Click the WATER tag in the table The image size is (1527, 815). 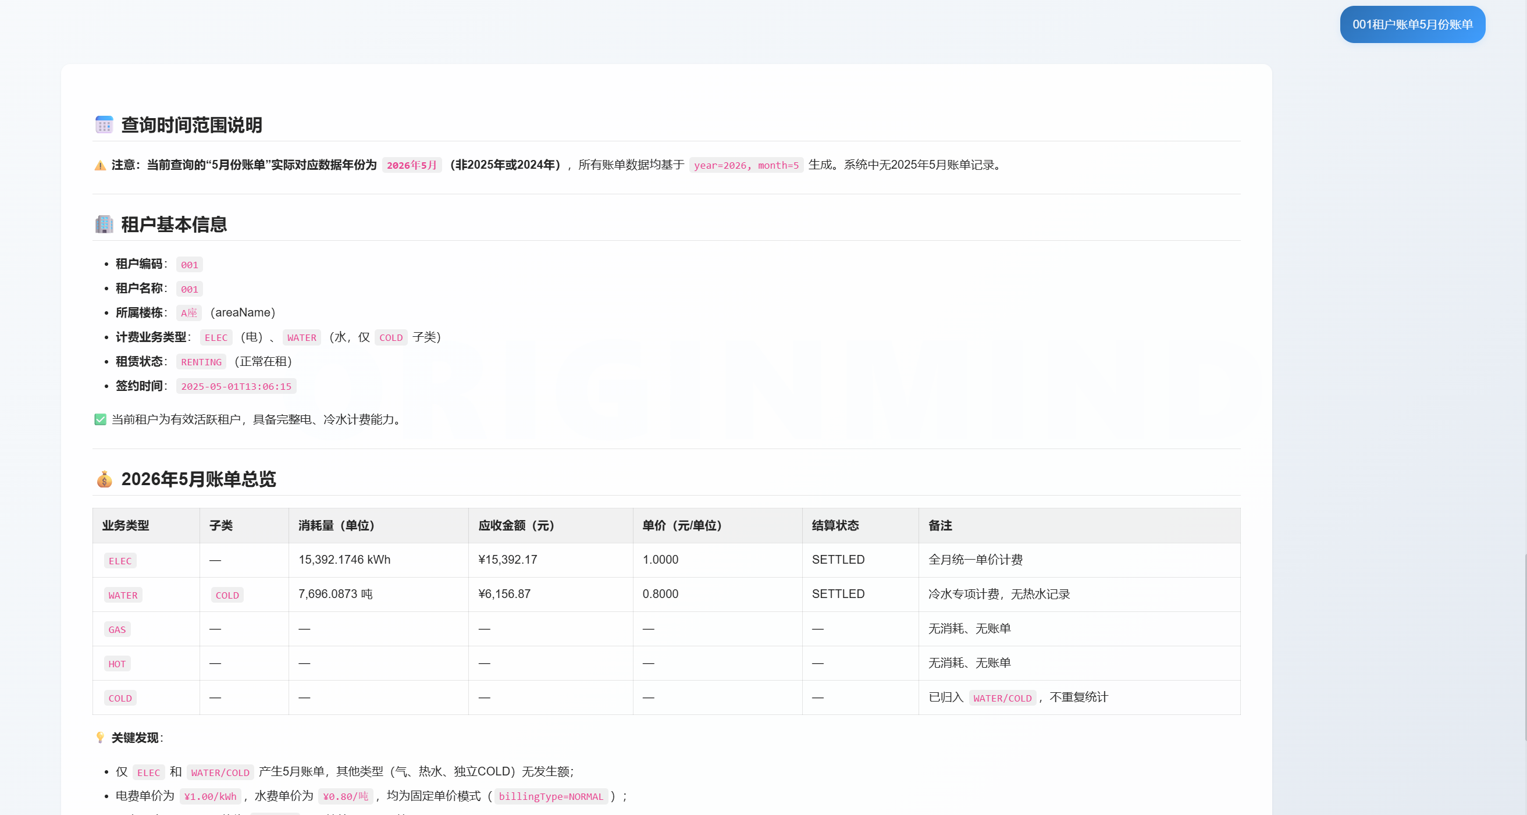(x=123, y=595)
